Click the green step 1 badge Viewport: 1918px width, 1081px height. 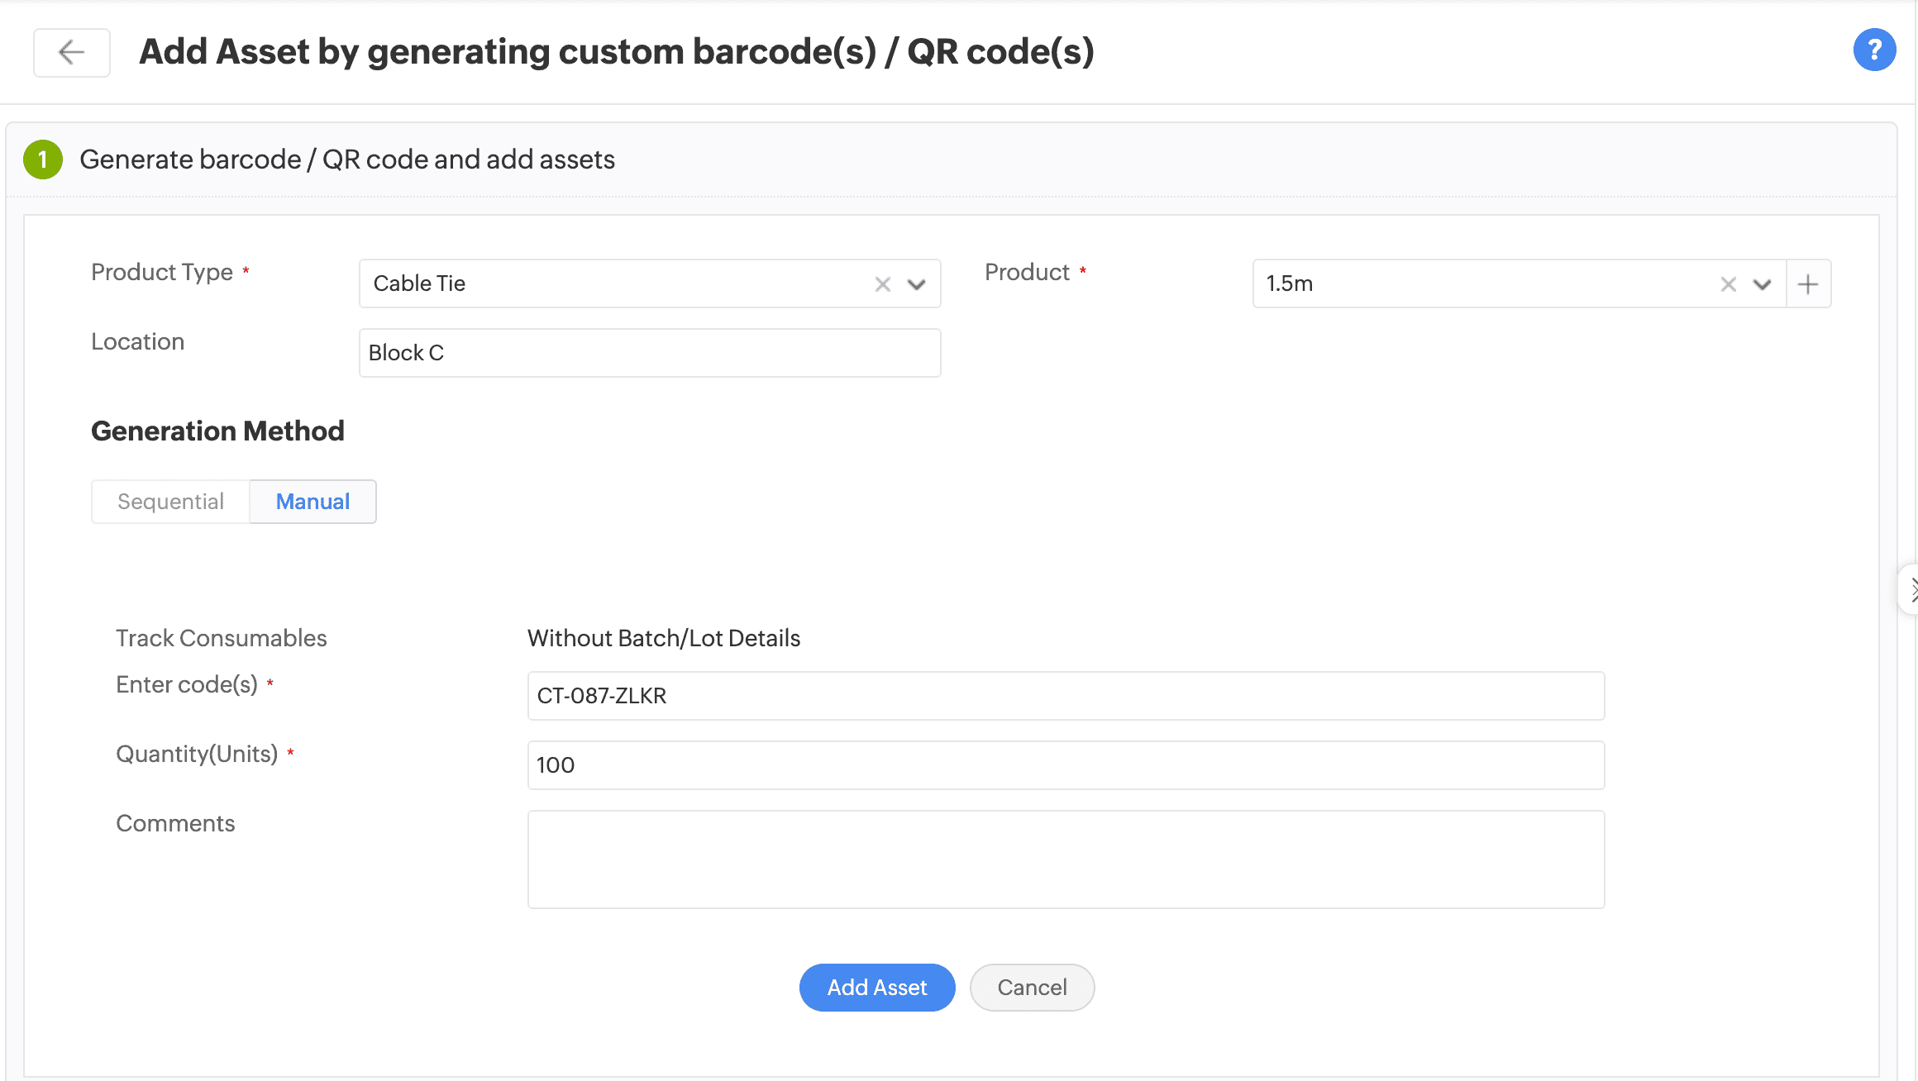click(43, 160)
